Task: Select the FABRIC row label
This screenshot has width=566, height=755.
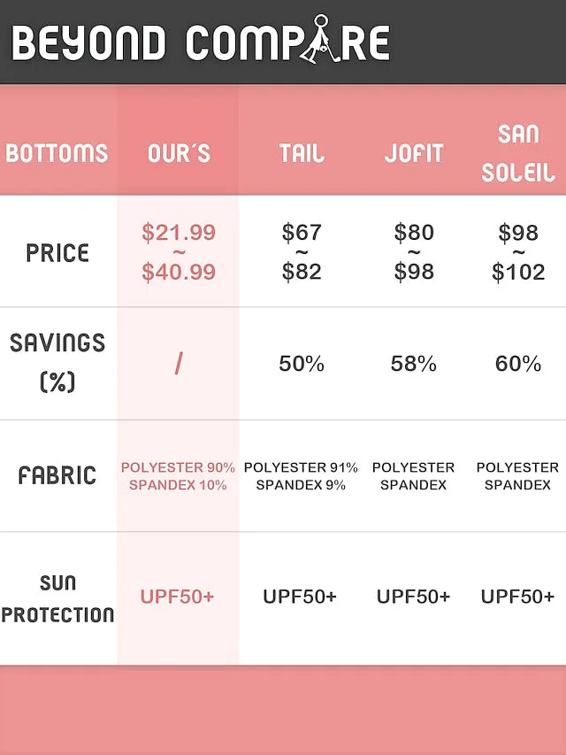Action: click(x=57, y=475)
